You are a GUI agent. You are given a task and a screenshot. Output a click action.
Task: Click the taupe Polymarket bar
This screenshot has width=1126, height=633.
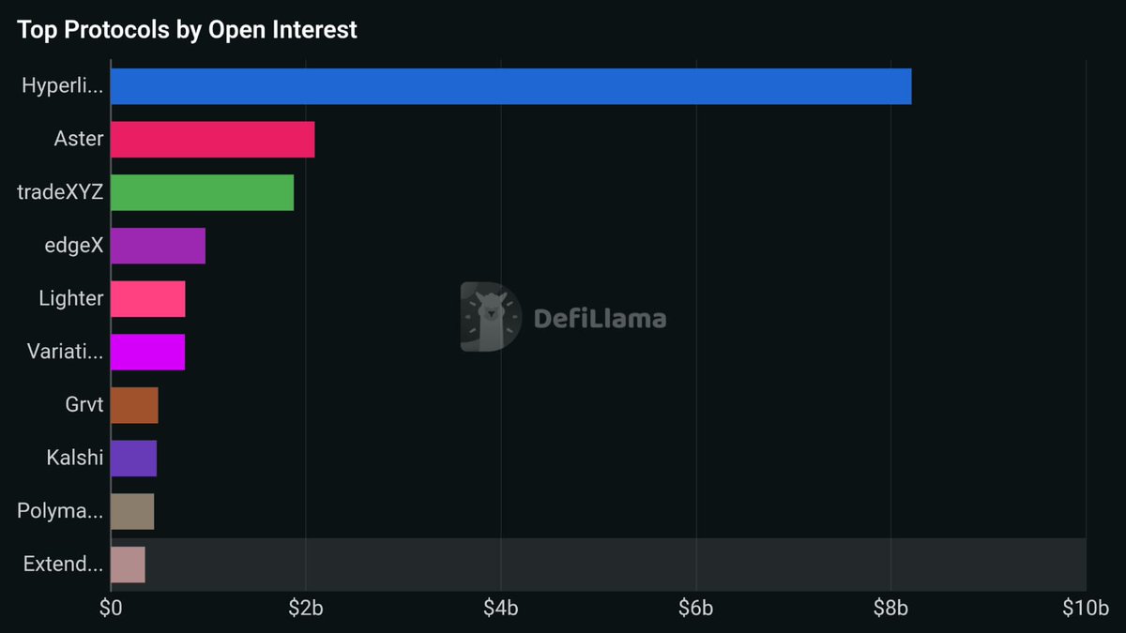(132, 511)
